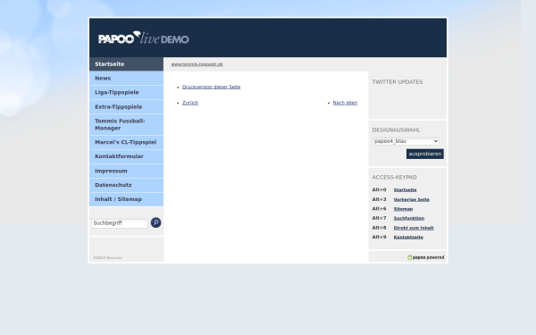Focus the Suchbegriff search field
The height and width of the screenshot is (335, 536).
[x=120, y=222]
